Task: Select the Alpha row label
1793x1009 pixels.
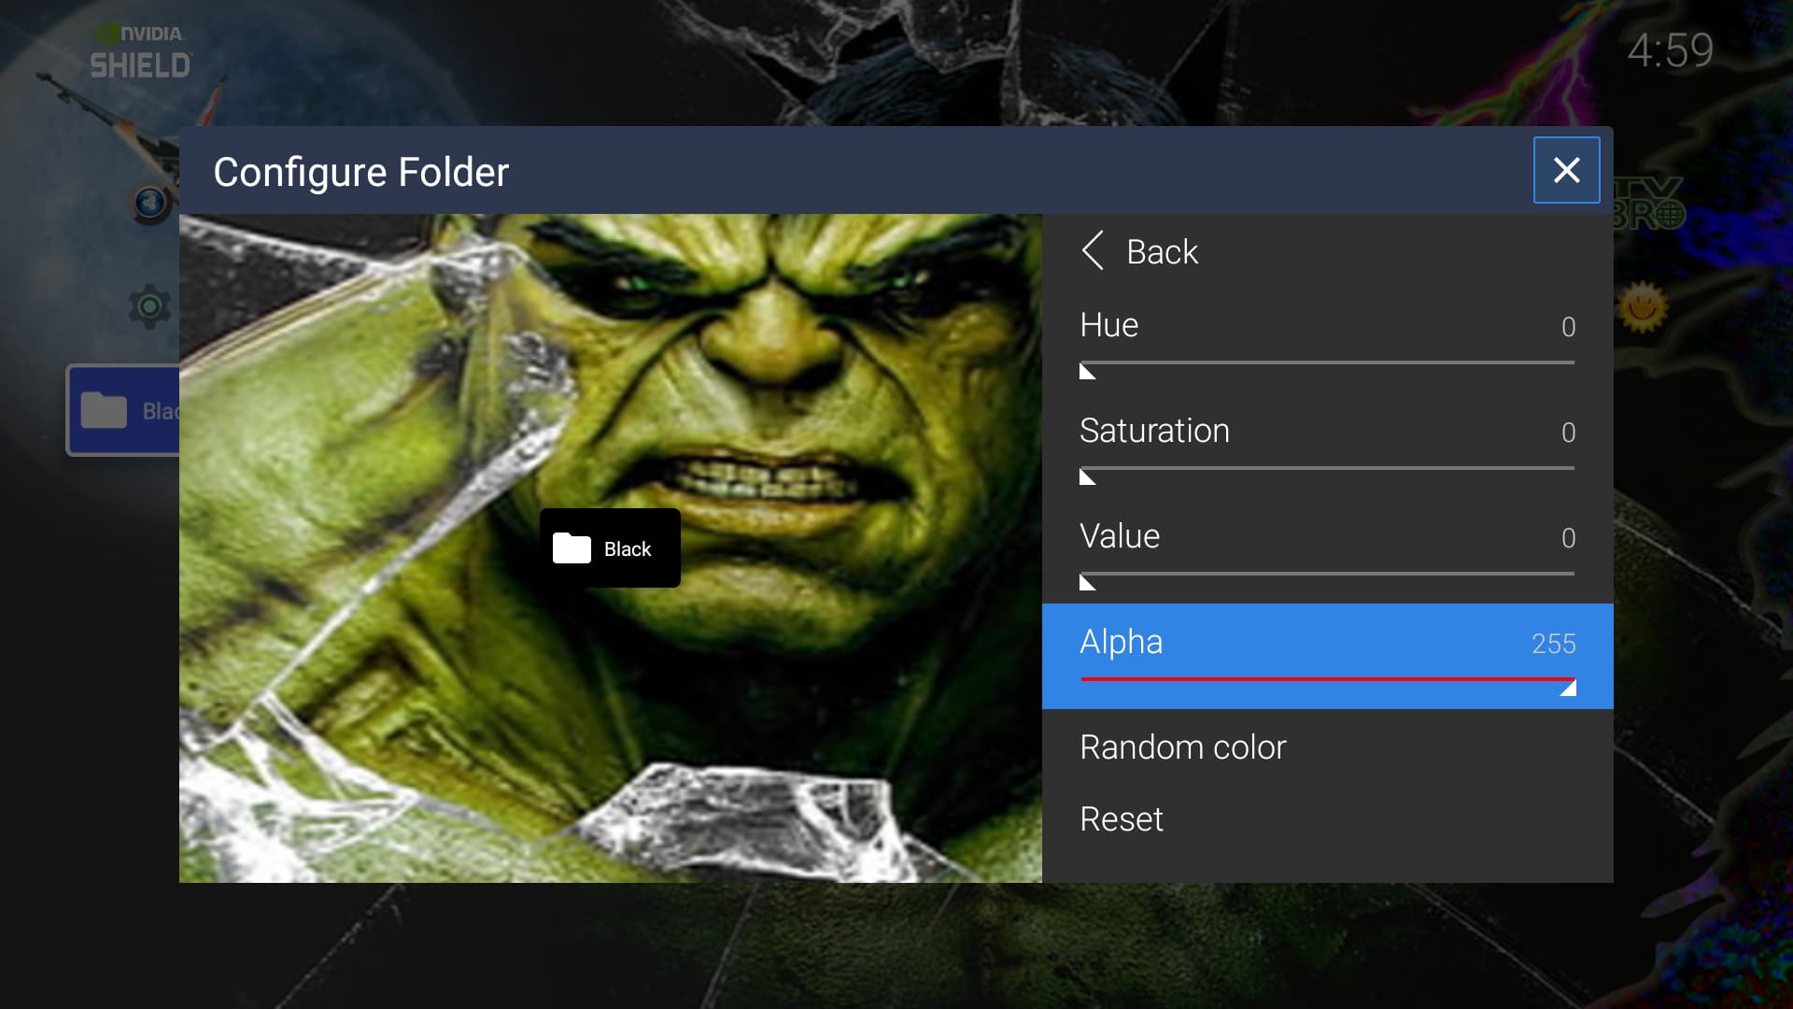Action: click(x=1122, y=642)
